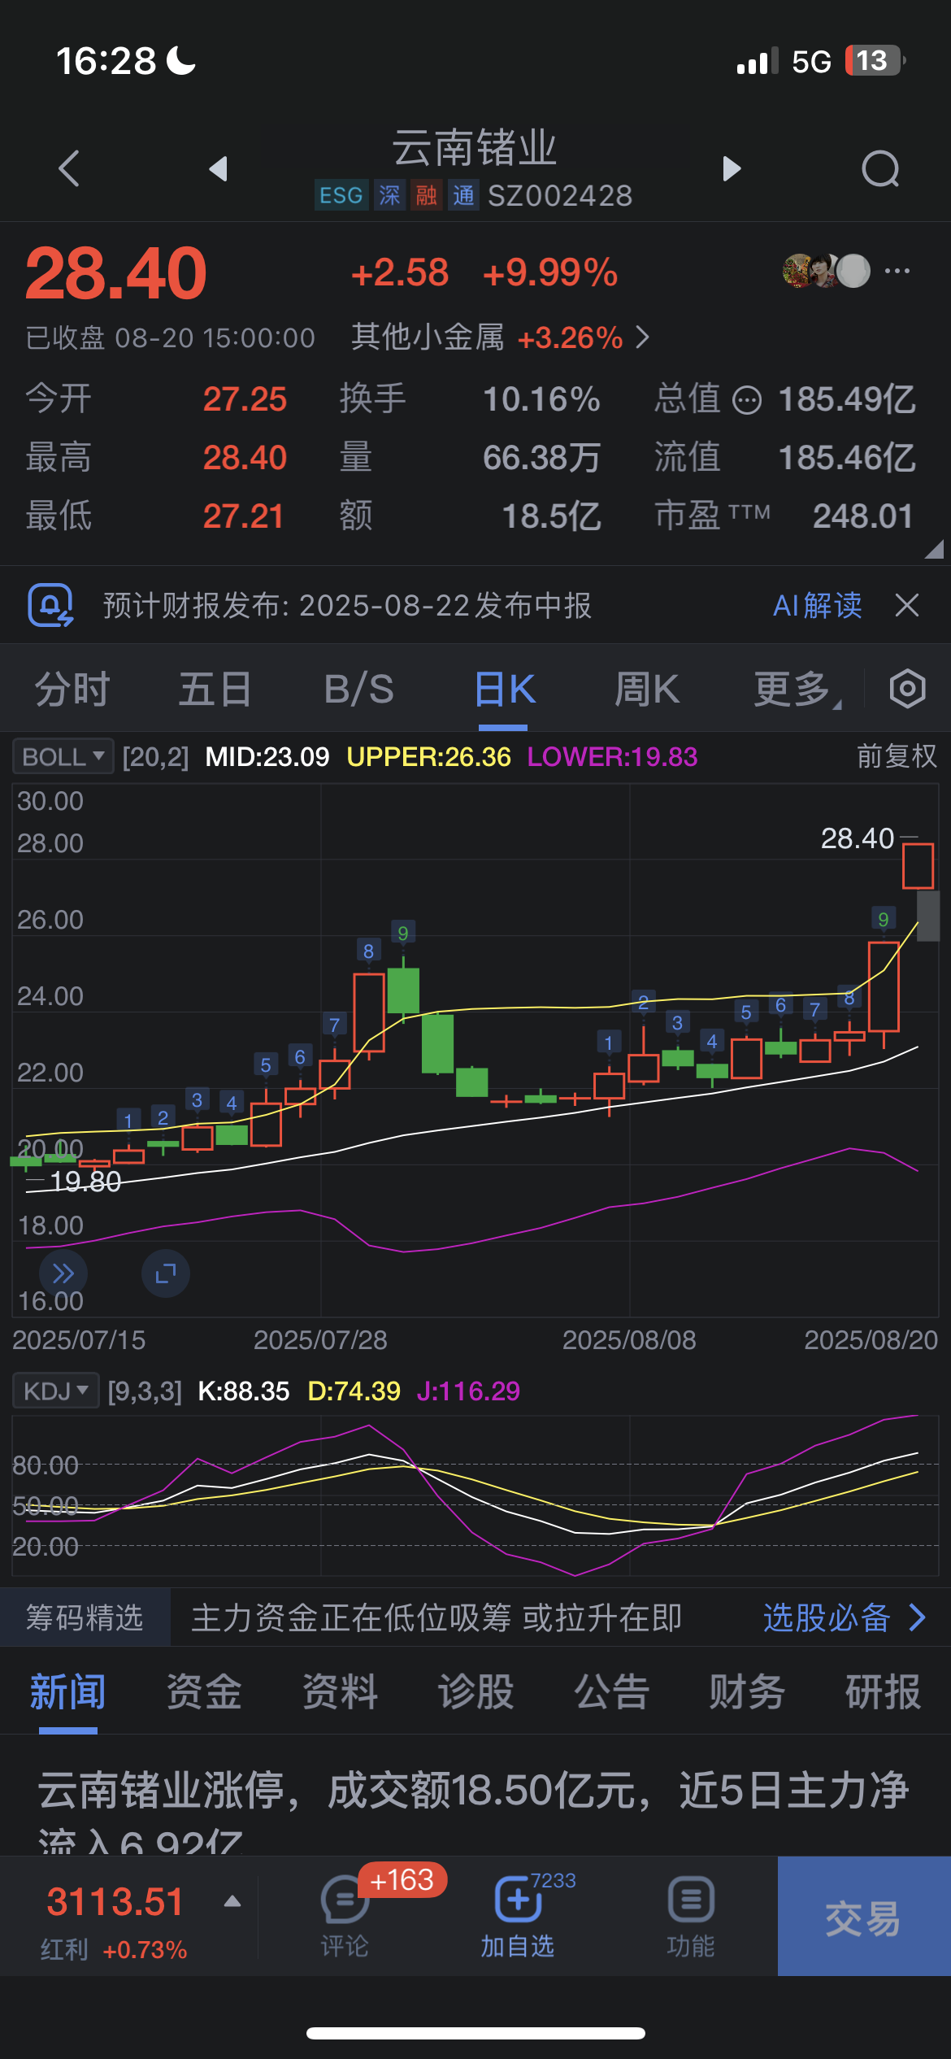Image resolution: width=951 pixels, height=2059 pixels.
Task: Open 选股必备 link
Action: pos(845,1618)
